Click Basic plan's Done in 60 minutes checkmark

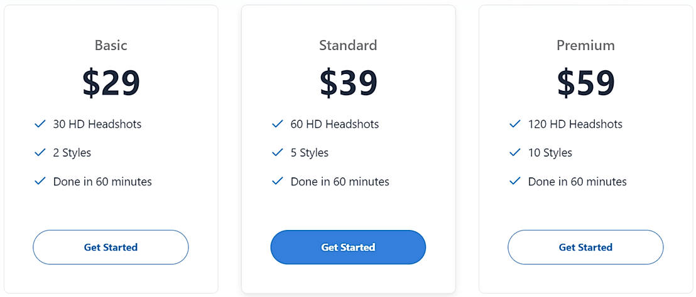pyautogui.click(x=40, y=181)
